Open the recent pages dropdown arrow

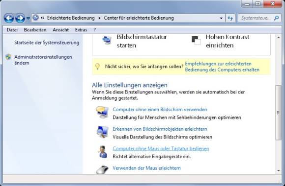tap(28, 18)
